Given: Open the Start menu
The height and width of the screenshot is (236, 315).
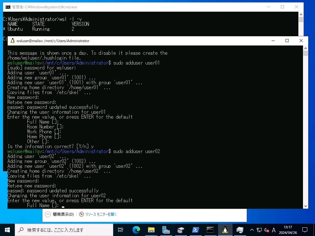Looking at the screenshot, I should pyautogui.click(x=7, y=230).
